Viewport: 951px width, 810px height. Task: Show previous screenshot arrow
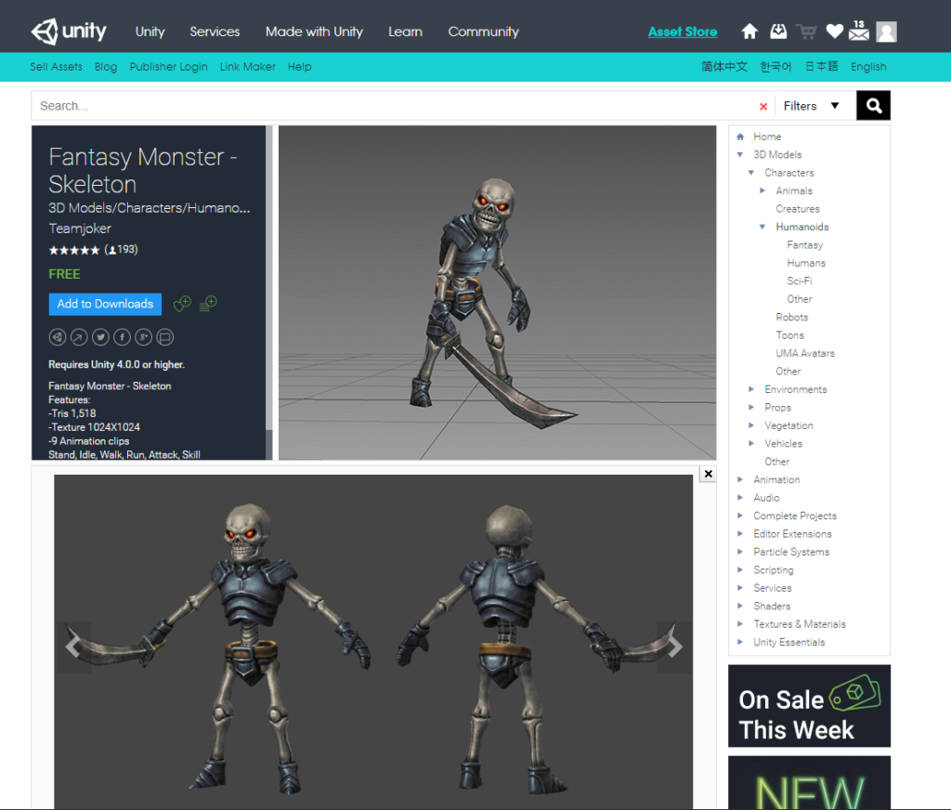pyautogui.click(x=72, y=647)
